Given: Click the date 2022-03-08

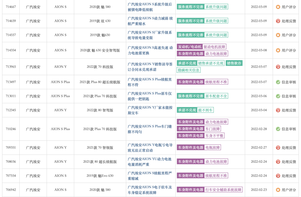Looking at the screenshot, I should tap(259, 50).
